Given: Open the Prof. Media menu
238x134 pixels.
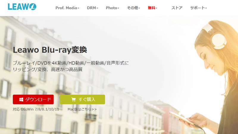Looking at the screenshot, I should click(x=68, y=8).
